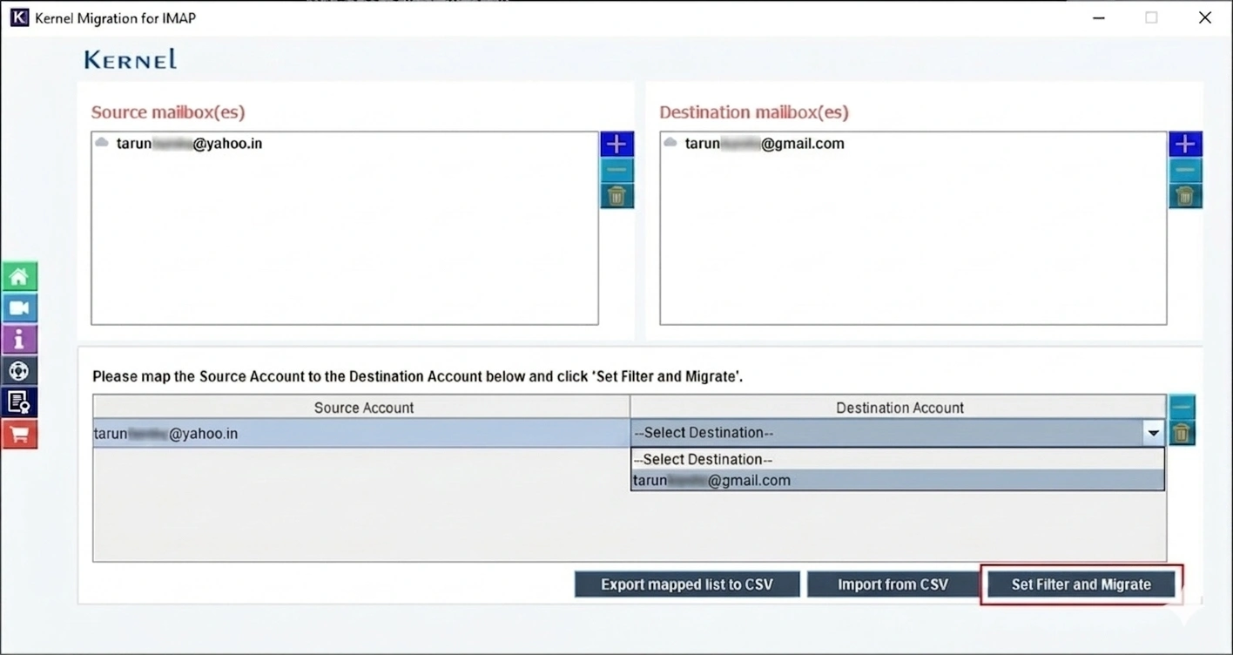Click the document-search sidebar icon above cart
Screen dimensions: 1233x655
click(19, 402)
